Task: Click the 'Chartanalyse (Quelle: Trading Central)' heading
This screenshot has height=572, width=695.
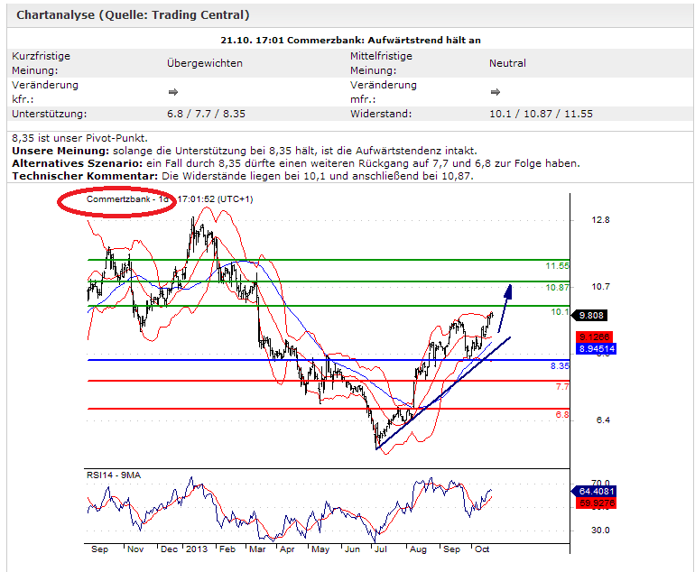Action: pyautogui.click(x=133, y=15)
